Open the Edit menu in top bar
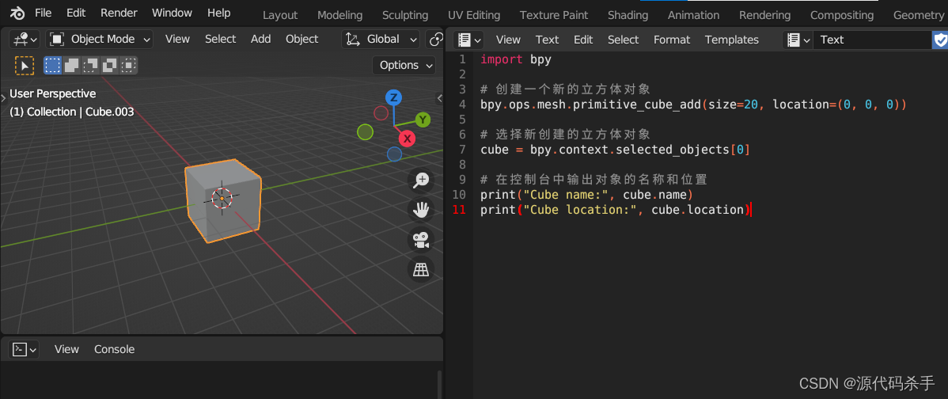The height and width of the screenshot is (399, 948). click(76, 13)
